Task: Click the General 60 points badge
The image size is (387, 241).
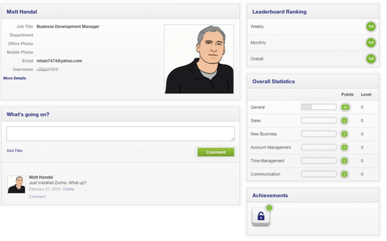Action: tap(345, 107)
